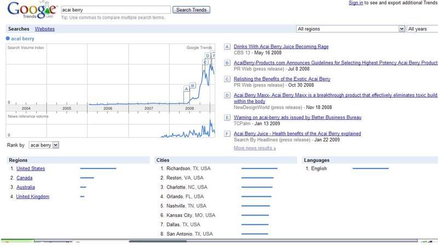Screen dimensions: 438x246
Task: Click the A icon beside Drinks With Acai headline
Action: 227,47
